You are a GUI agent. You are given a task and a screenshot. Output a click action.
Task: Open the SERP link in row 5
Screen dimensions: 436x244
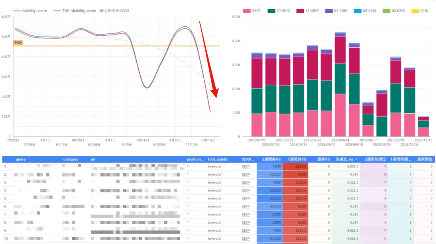tap(245, 198)
